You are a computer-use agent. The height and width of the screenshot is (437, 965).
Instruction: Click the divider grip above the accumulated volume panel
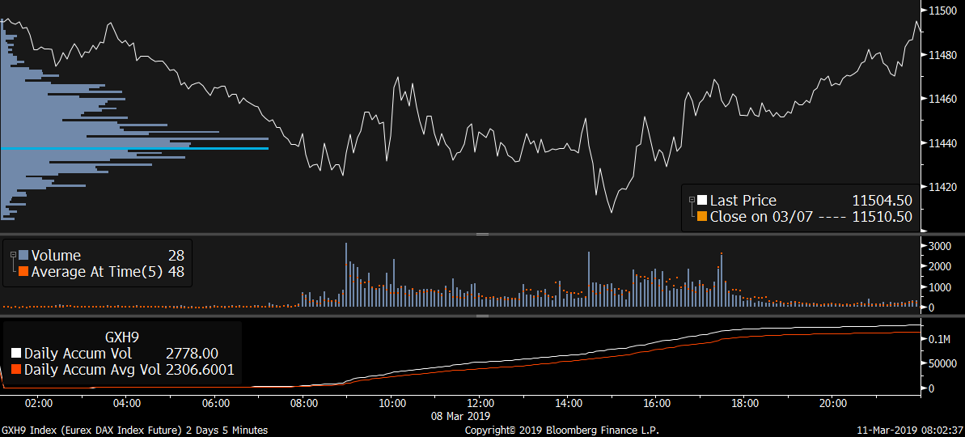pos(482,316)
